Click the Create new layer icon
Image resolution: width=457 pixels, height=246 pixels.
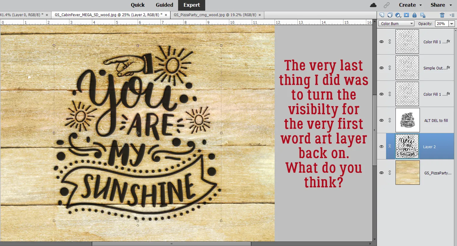(382, 15)
